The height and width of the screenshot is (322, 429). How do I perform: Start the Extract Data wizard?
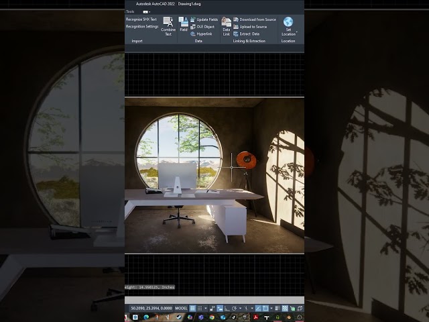pos(246,34)
